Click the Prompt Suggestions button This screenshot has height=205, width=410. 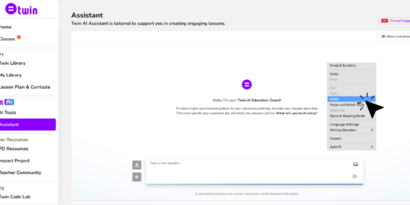point(394,20)
